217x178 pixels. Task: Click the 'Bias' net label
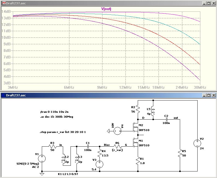107,145
